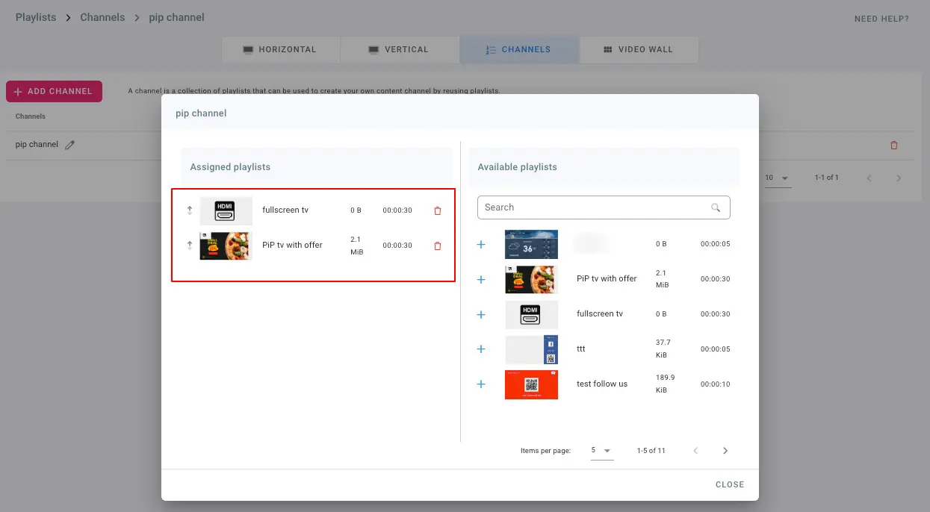Screen dimensions: 930x512
Task: Type in the playlist Search field
Action: coord(594,207)
